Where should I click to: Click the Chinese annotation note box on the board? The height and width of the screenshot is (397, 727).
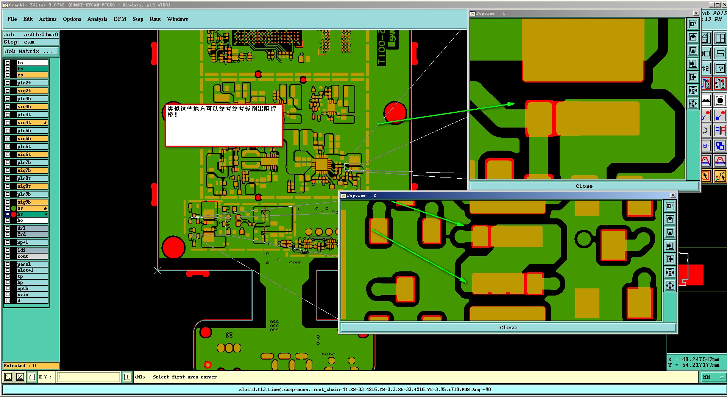223,125
